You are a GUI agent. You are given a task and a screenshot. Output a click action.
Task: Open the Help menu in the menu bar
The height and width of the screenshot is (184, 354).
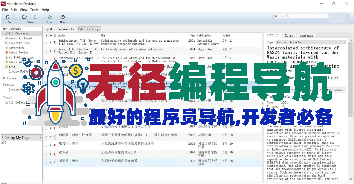pyautogui.click(x=45, y=10)
